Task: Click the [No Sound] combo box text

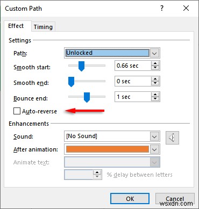Action: [x=82, y=136]
